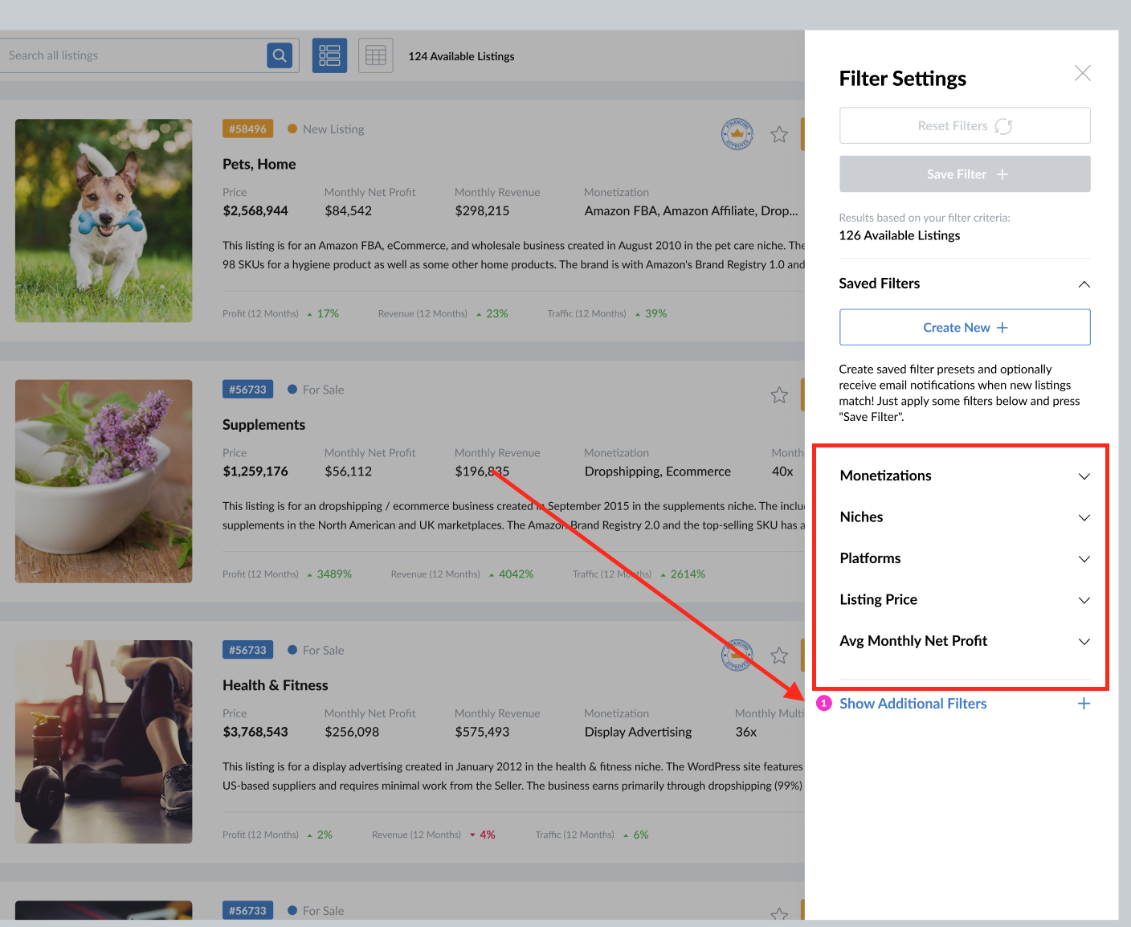Click the plus icon beside Show Additional Filters
This screenshot has width=1131, height=927.
(1084, 704)
